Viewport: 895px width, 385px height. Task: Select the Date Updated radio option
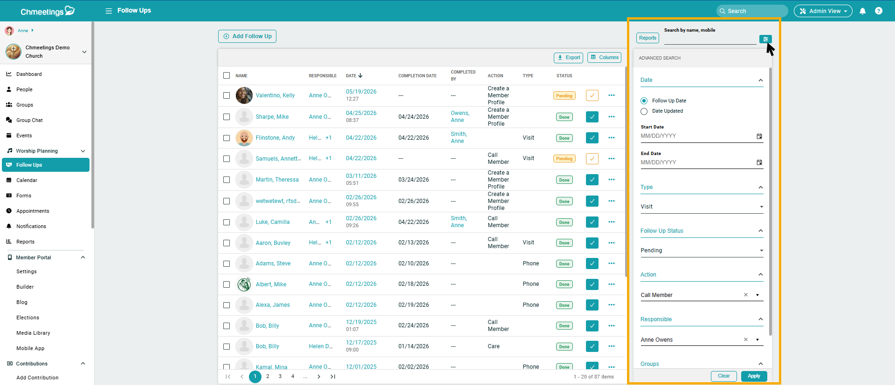644,111
